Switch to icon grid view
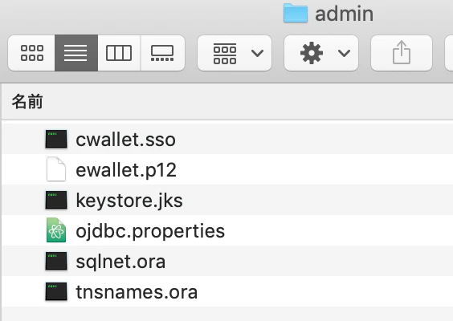This screenshot has width=453, height=321. click(x=32, y=53)
